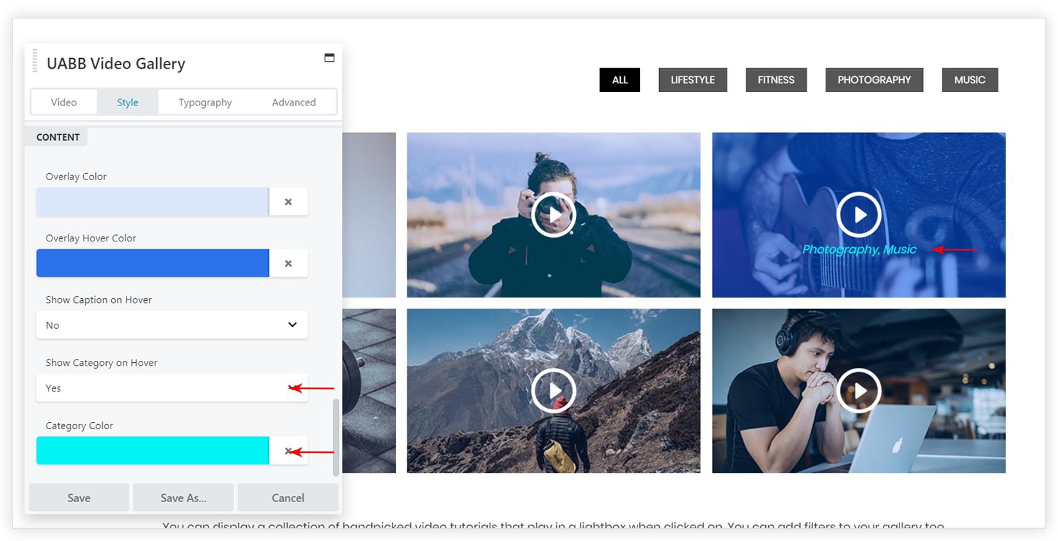1058x541 pixels.
Task: Click the panel maximize icon in header
Action: point(329,58)
